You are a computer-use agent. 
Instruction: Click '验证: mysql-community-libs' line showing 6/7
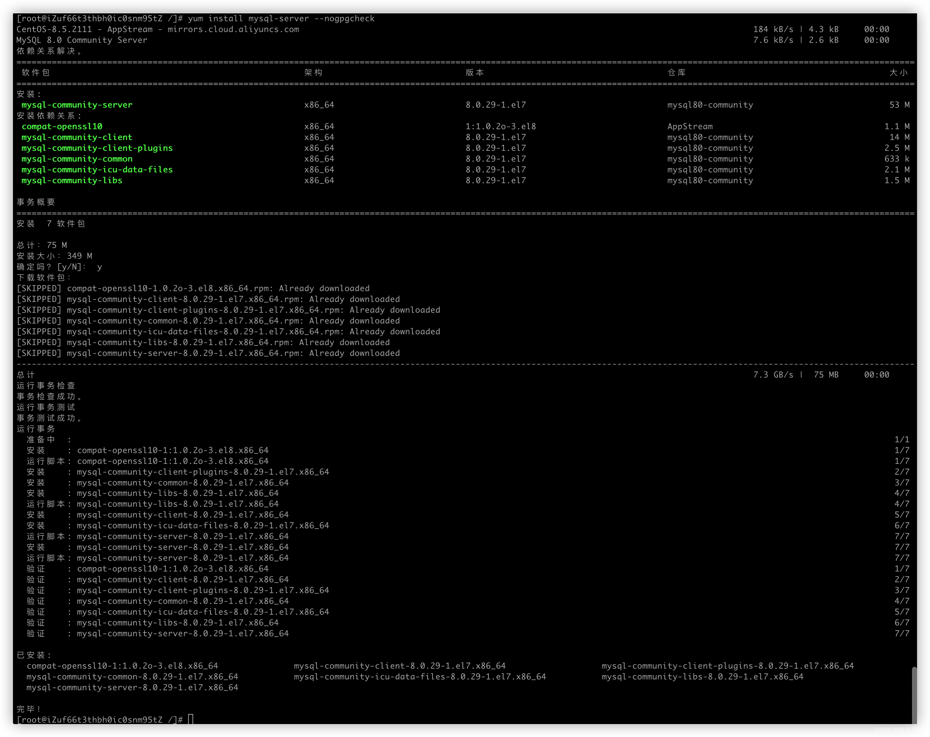click(x=468, y=622)
